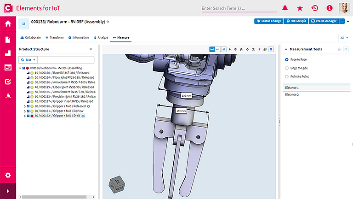Open the card panel icon in the sidebar
The height and width of the screenshot is (199, 353).
click(x=8, y=67)
